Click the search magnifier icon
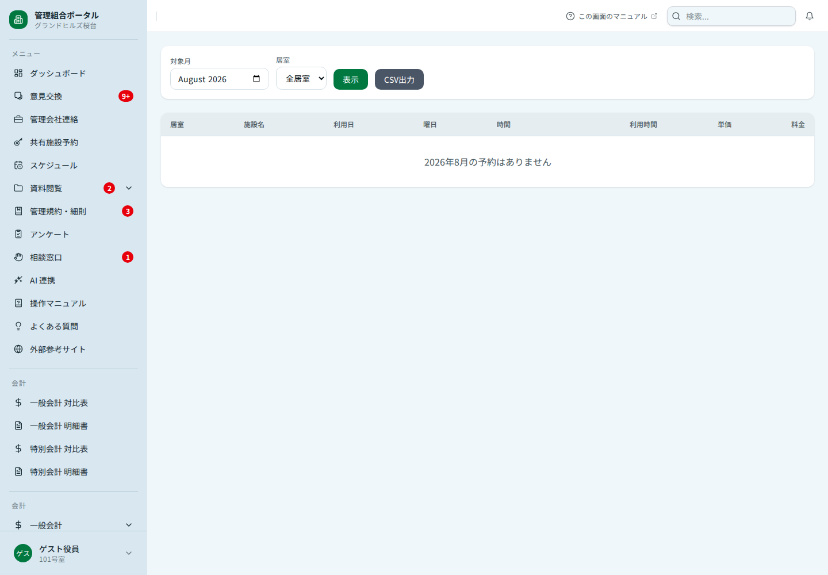828x575 pixels. [x=676, y=16]
